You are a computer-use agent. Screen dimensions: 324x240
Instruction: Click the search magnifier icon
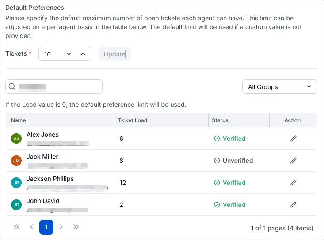(x=12, y=86)
